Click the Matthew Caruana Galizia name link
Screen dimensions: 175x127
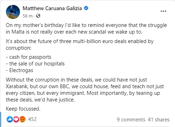52,8
